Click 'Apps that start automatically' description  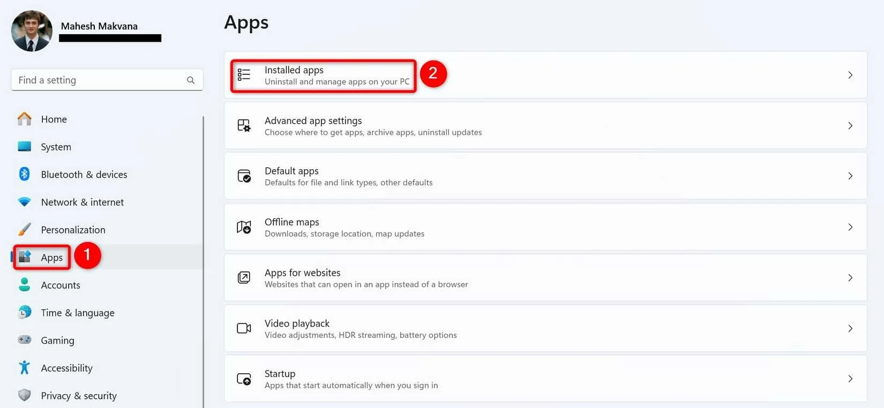pyautogui.click(x=351, y=386)
